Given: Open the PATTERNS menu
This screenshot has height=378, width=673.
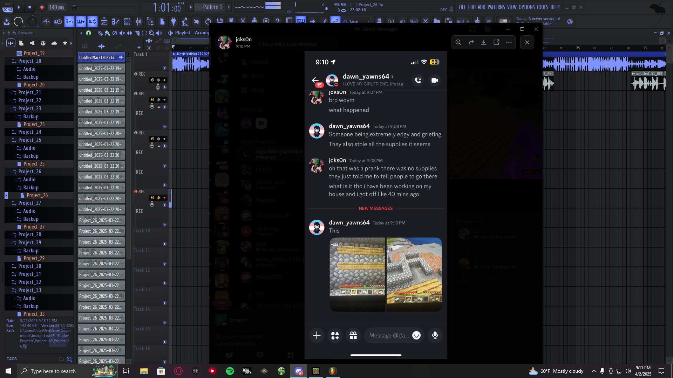Looking at the screenshot, I should (x=496, y=7).
